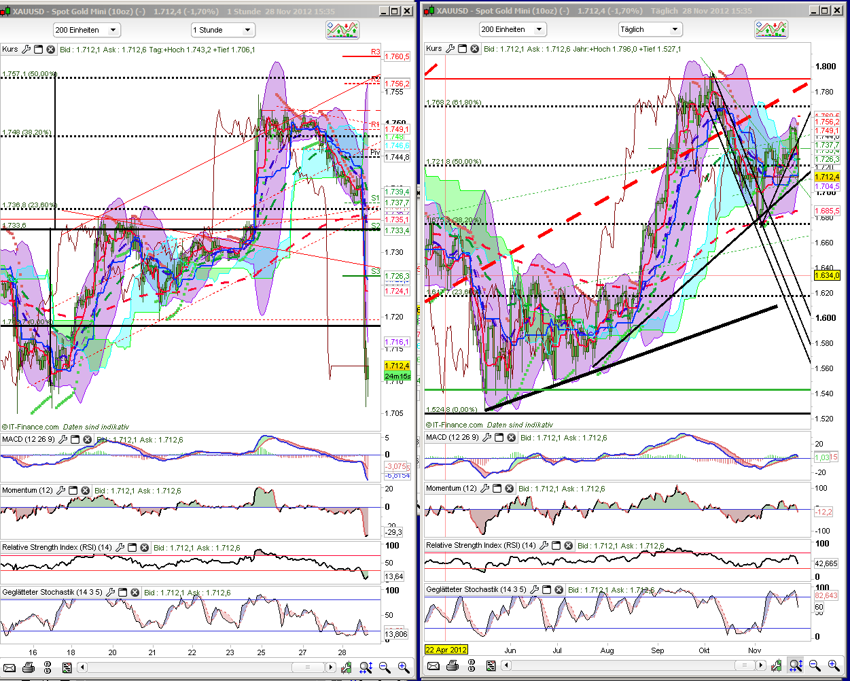Toggle auto-zoom magnifier on right chart
This screenshot has height=681, width=850.
click(x=795, y=666)
